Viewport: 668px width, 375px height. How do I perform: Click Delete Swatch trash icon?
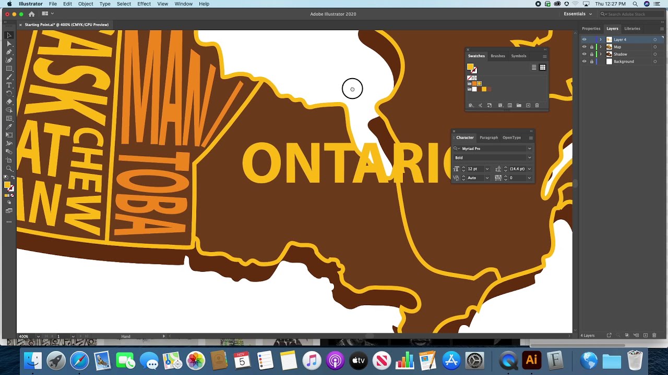click(537, 105)
